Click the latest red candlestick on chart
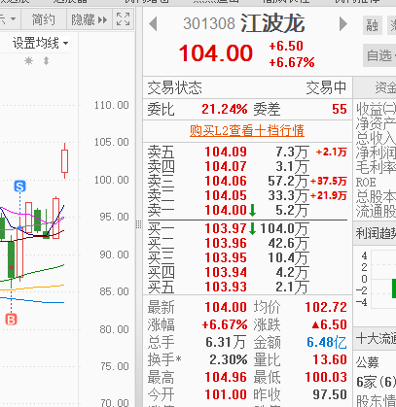The image size is (396, 407). (x=64, y=160)
